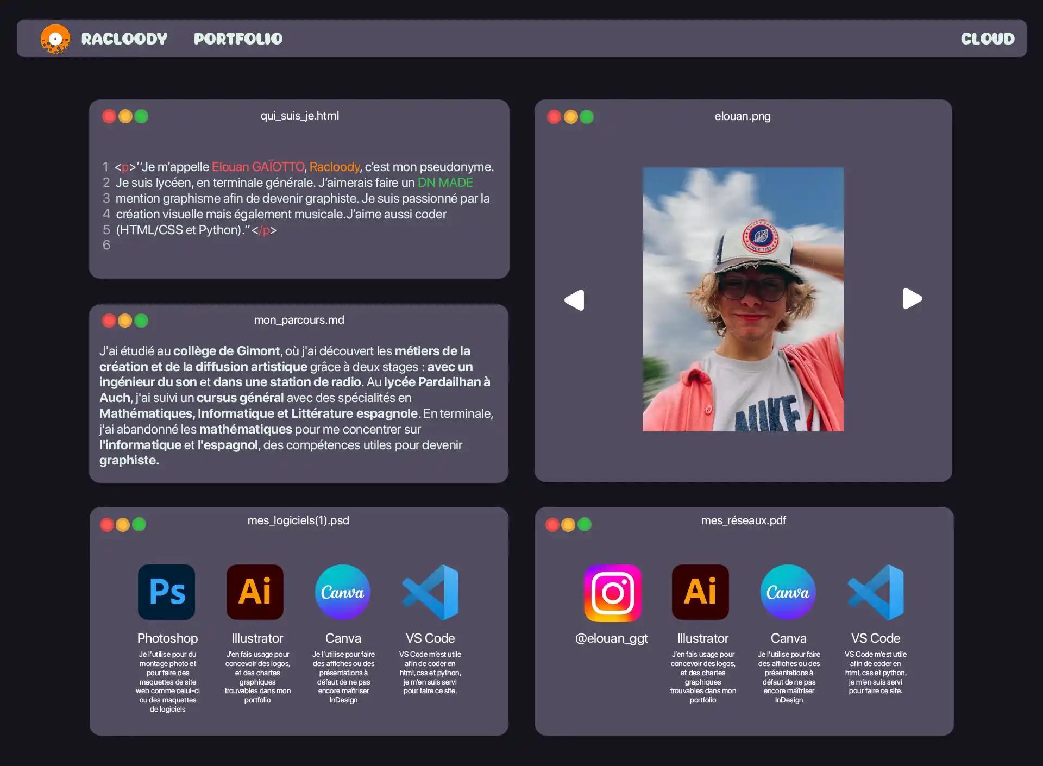The height and width of the screenshot is (766, 1043).
Task: Click the elouan.png window title
Action: click(x=743, y=116)
